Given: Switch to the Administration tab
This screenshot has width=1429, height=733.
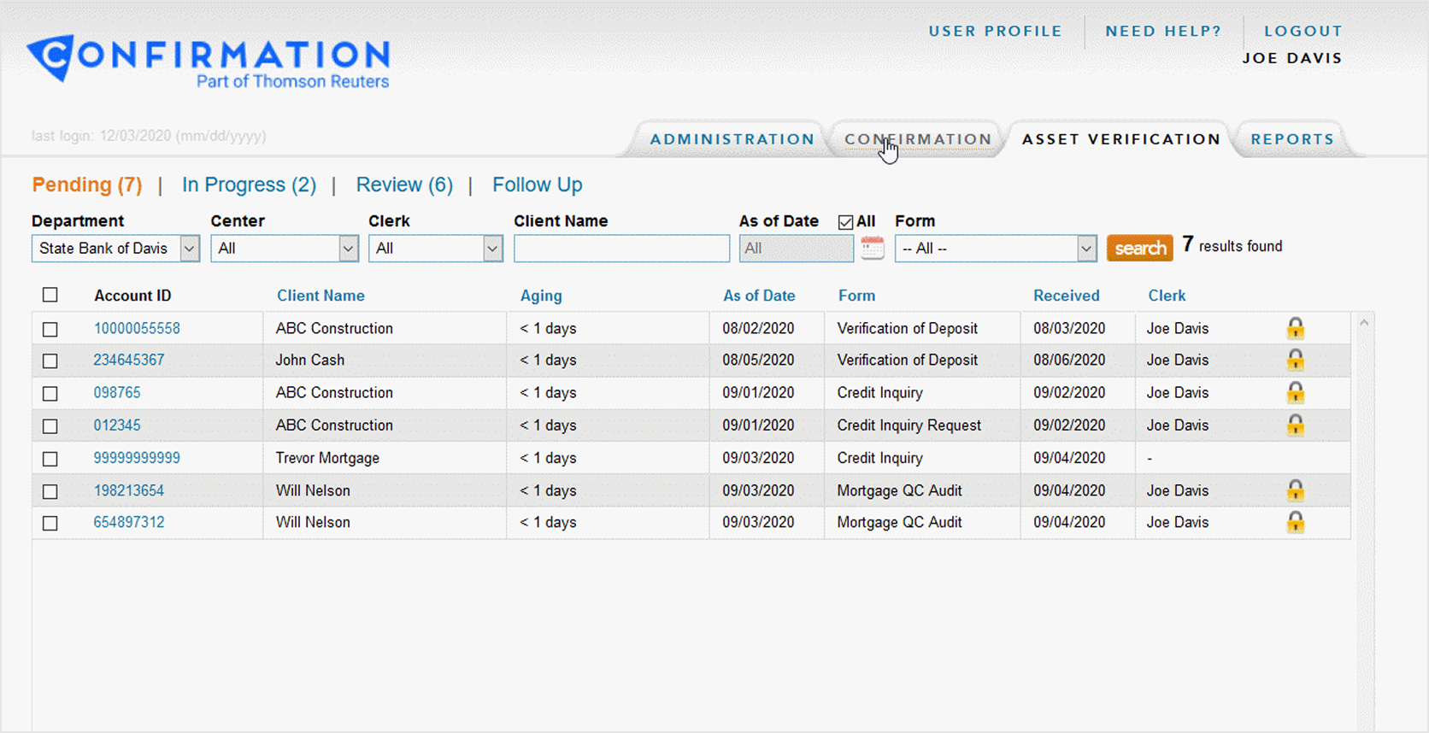Looking at the screenshot, I should click(732, 139).
